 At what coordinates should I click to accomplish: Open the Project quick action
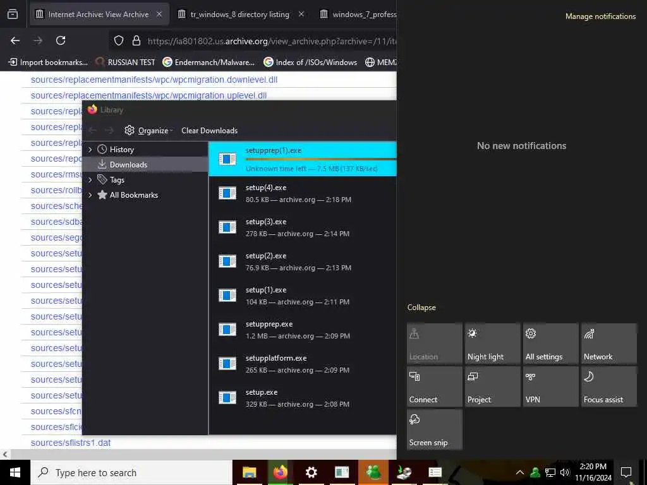[x=493, y=386]
